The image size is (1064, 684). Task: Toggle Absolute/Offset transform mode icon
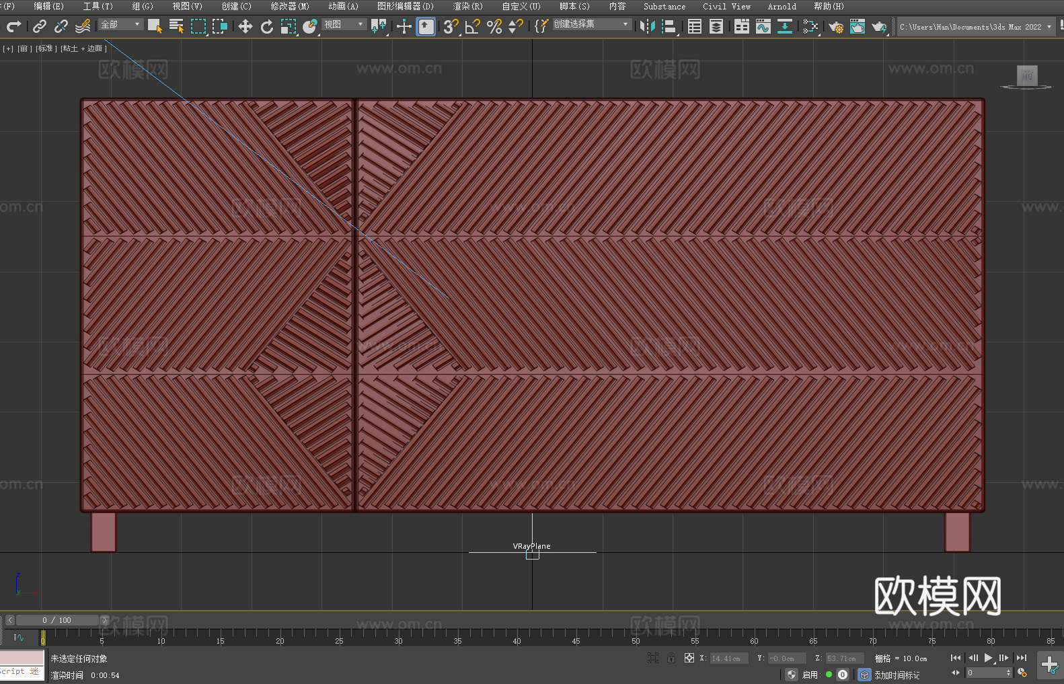point(689,658)
